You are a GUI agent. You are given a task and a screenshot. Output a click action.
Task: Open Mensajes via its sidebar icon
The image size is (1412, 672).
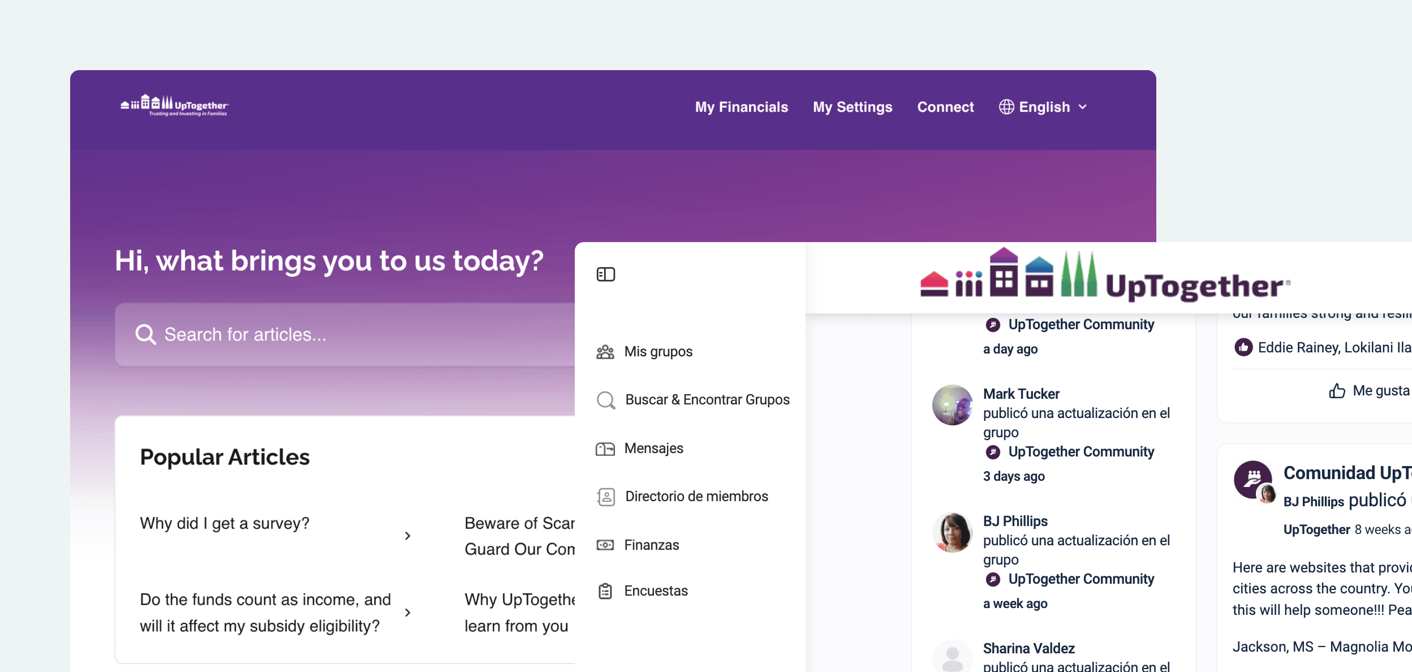click(x=606, y=448)
